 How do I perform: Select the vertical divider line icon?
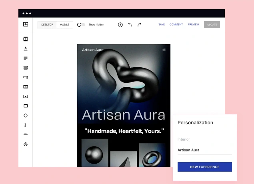point(26,125)
